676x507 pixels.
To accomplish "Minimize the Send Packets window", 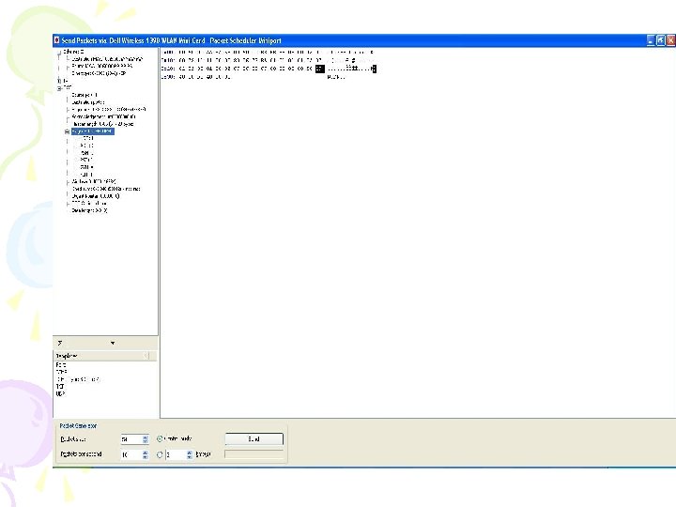I will coord(651,40).
